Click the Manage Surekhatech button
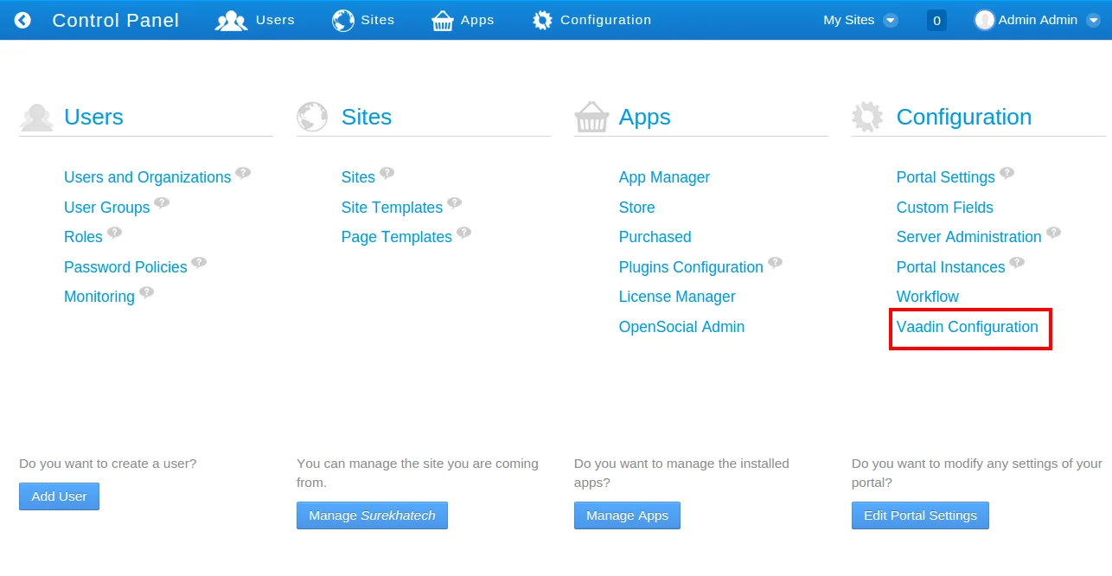Viewport: 1112px width, 576px height. (372, 515)
